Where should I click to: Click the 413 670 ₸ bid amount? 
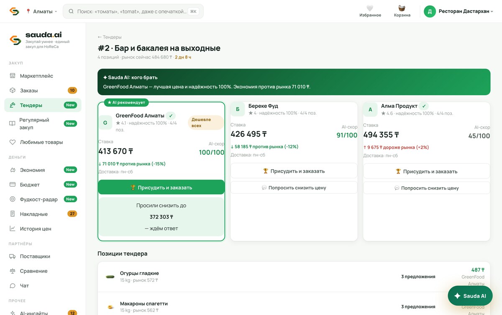[x=115, y=151]
